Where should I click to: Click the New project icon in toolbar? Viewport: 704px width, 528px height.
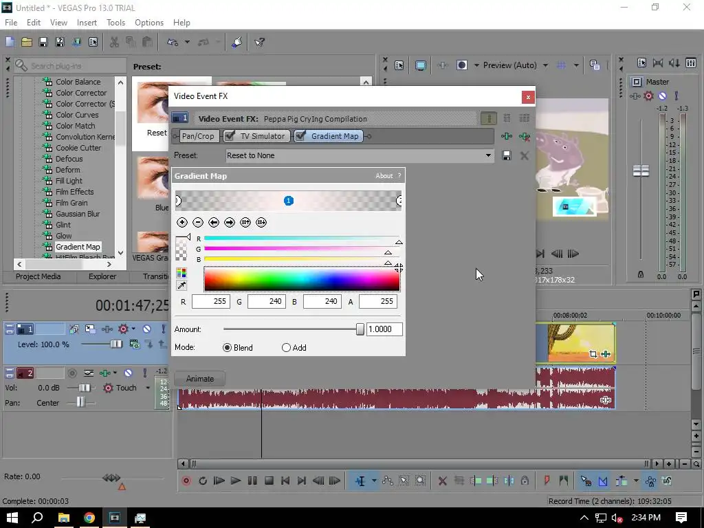[10, 42]
